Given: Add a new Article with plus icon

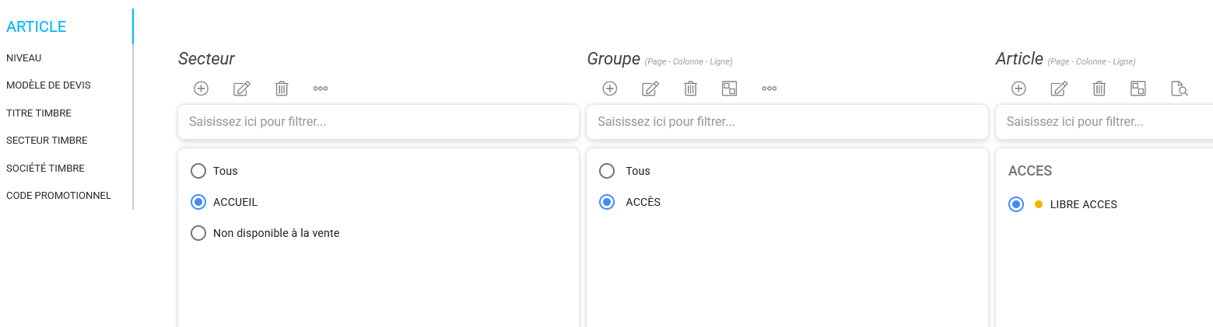Looking at the screenshot, I should tap(1018, 89).
